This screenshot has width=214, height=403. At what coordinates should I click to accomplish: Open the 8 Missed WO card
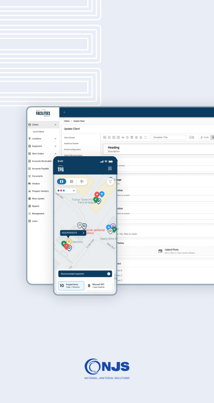(x=99, y=286)
